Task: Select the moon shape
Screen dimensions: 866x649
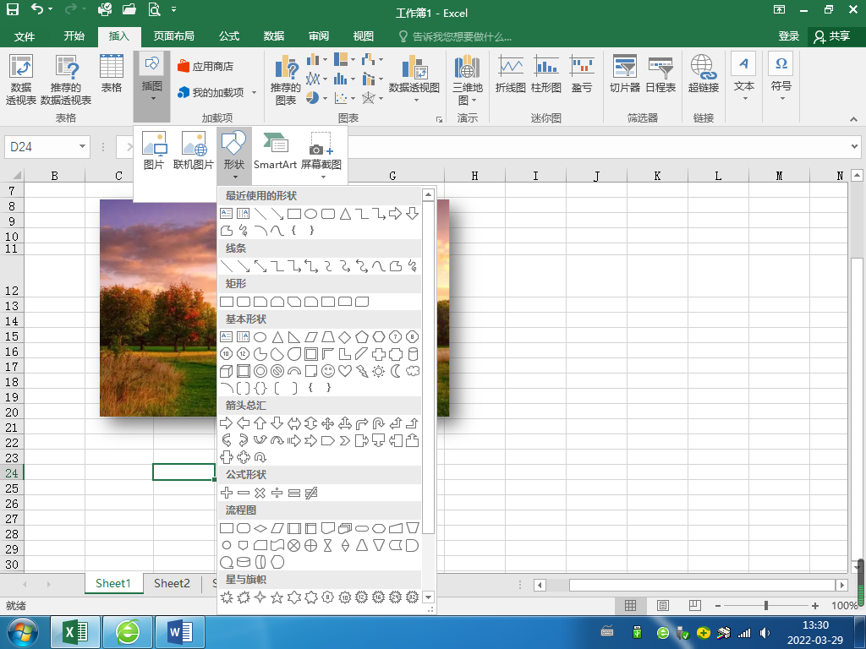Action: (x=396, y=371)
